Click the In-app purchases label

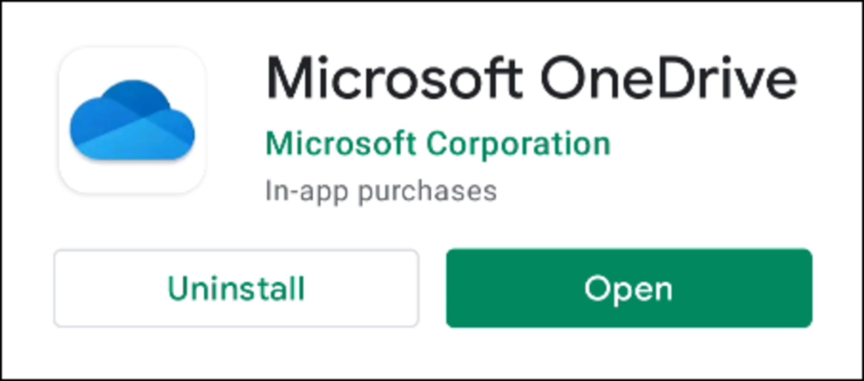pos(381,191)
